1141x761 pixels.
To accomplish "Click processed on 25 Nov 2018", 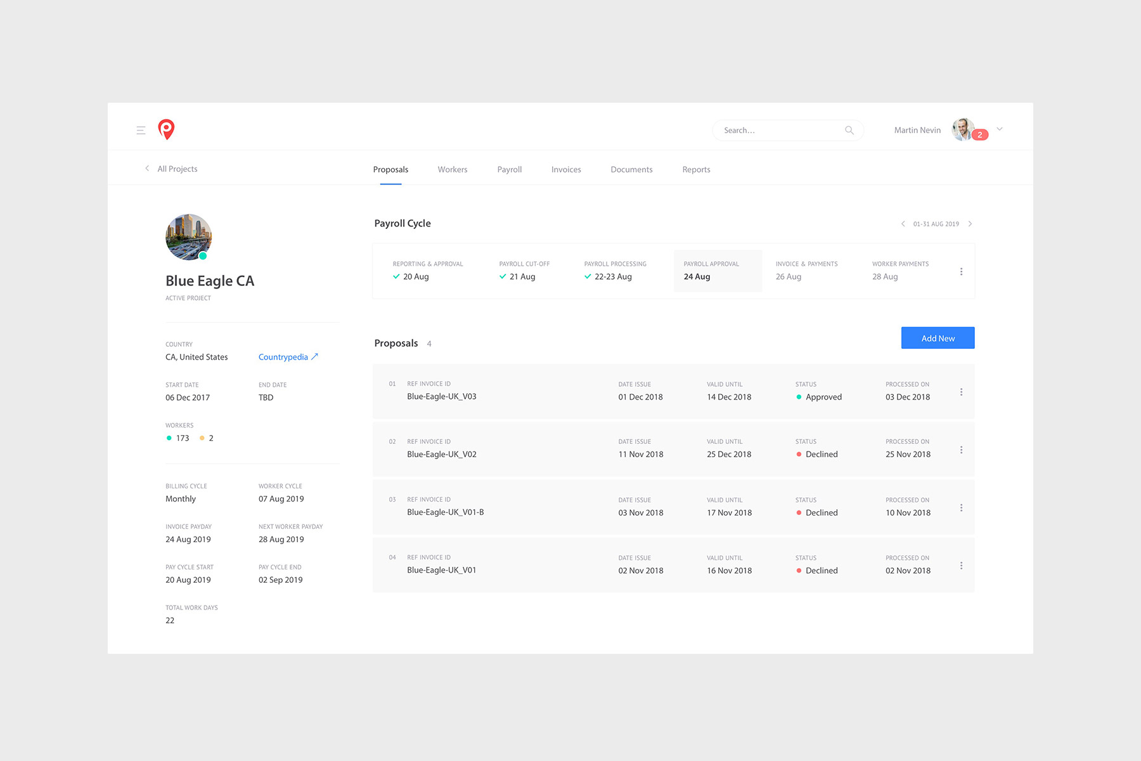I will coord(908,454).
